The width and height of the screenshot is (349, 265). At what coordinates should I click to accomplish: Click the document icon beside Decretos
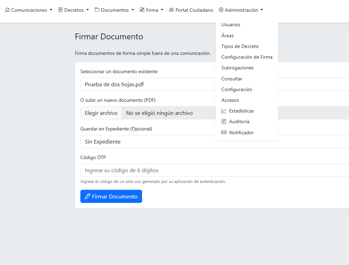click(x=60, y=10)
